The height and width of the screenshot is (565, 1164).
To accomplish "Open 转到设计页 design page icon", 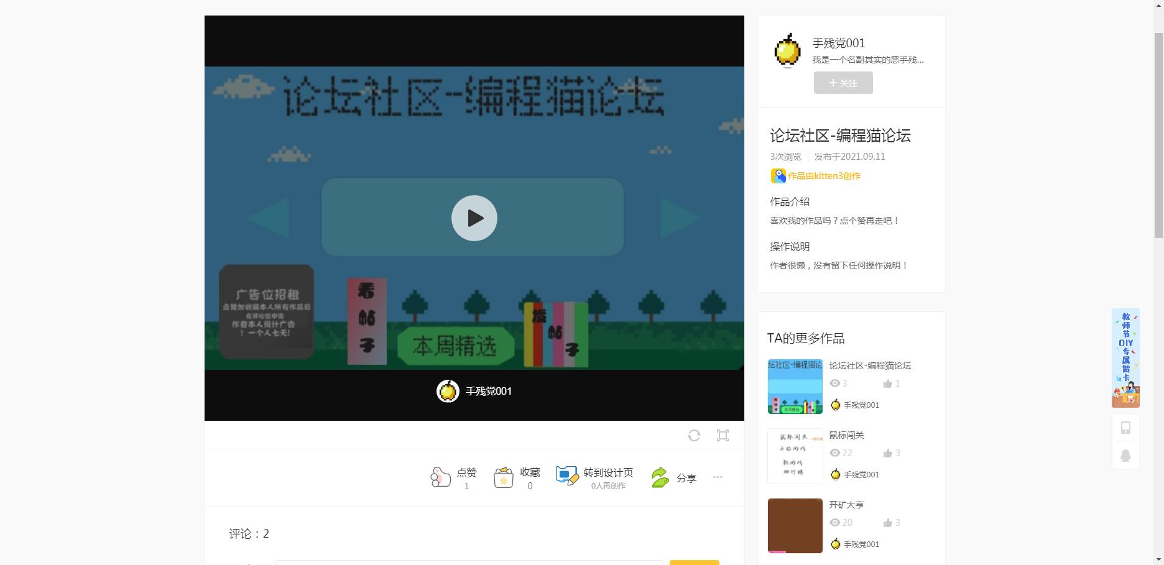I will [566, 476].
